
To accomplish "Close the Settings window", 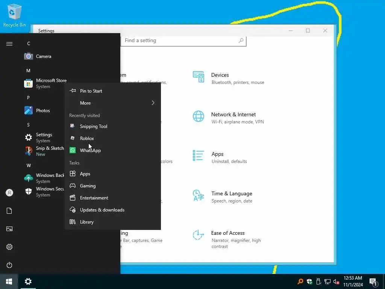I will (325, 30).
